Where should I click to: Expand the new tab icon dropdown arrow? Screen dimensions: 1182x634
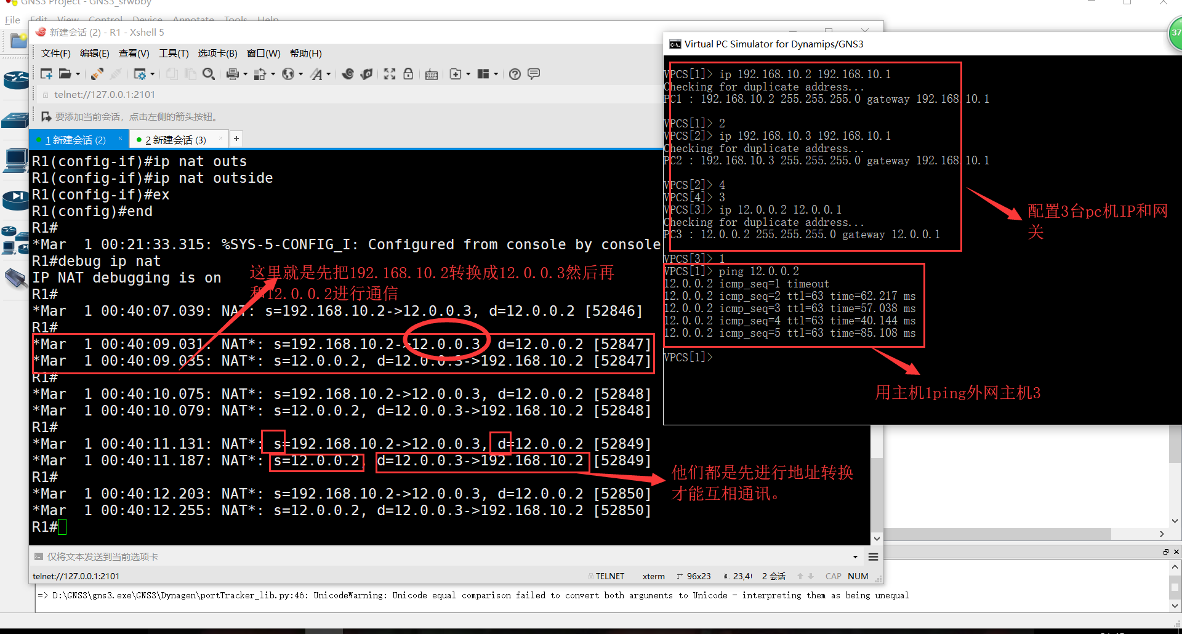coord(468,74)
